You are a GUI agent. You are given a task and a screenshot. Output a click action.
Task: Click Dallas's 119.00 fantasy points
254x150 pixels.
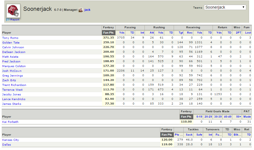[167, 144]
